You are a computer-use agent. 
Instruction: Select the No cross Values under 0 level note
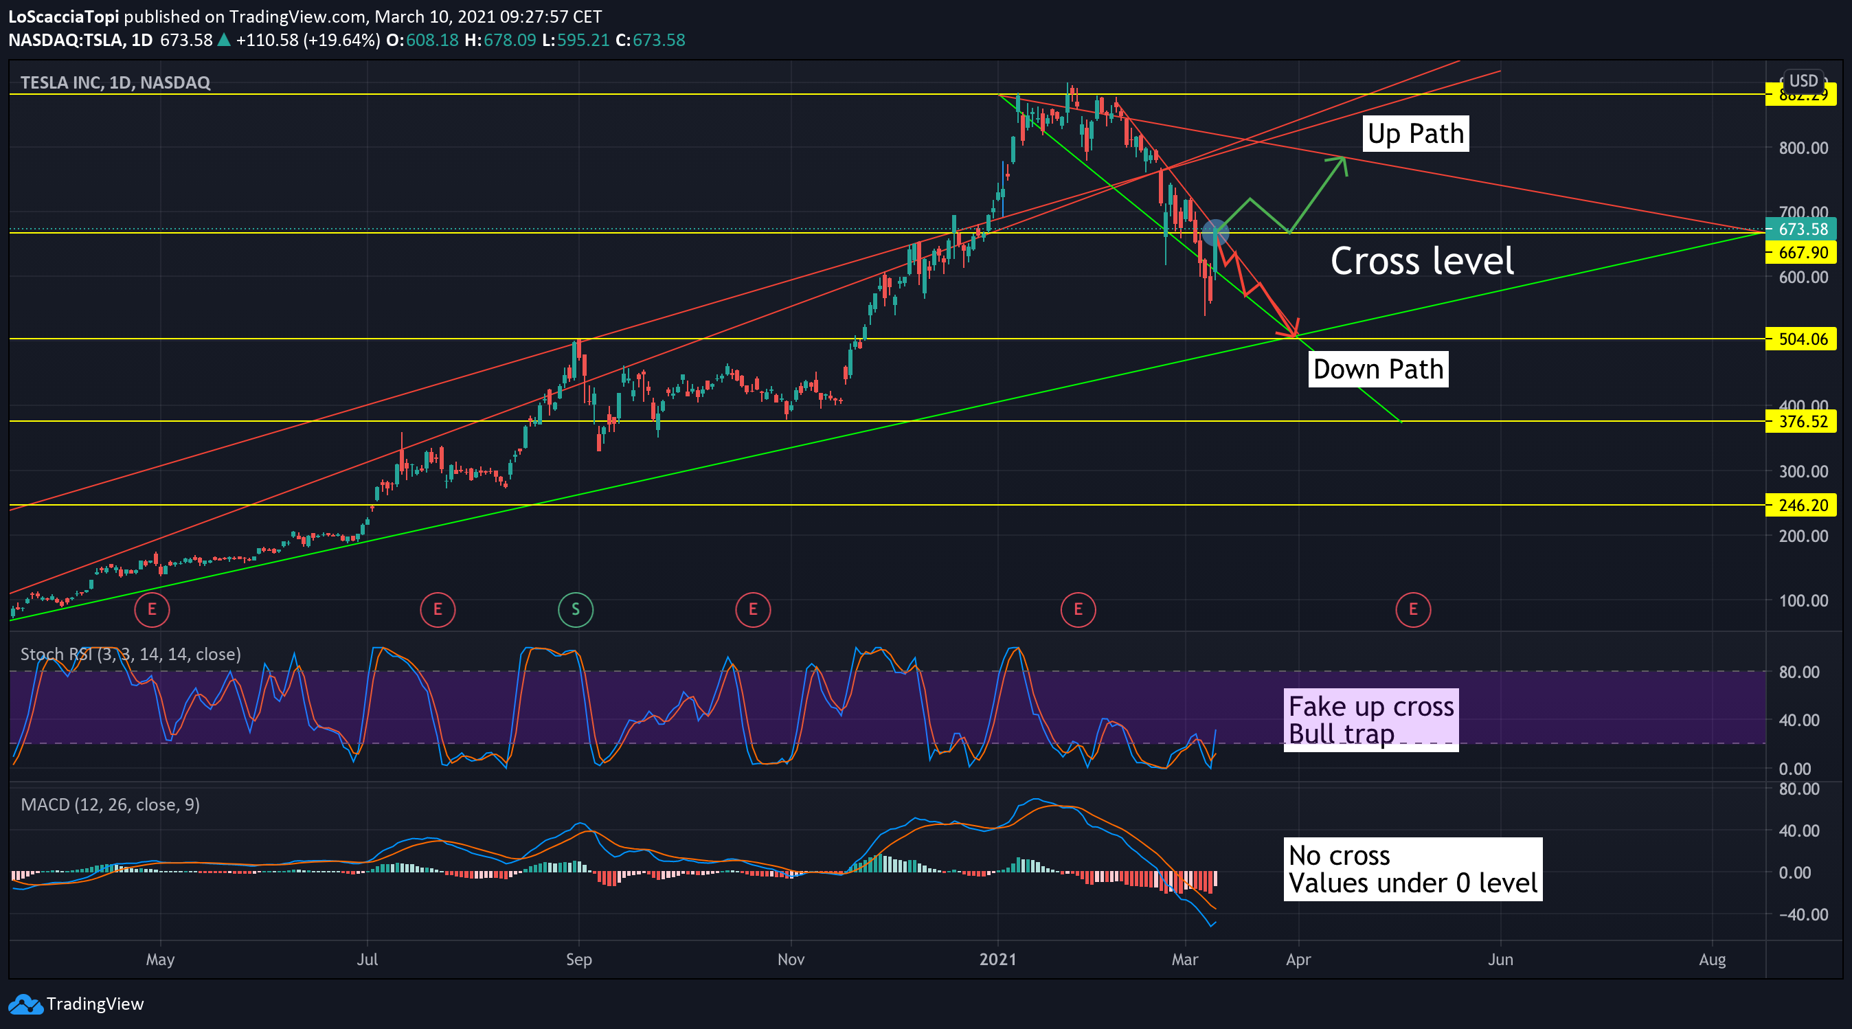pos(1413,870)
